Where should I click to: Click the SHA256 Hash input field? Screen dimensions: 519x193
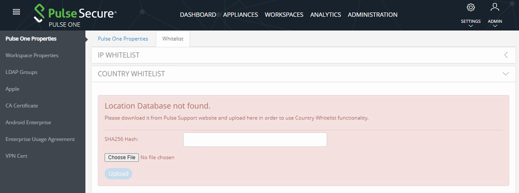click(255, 140)
